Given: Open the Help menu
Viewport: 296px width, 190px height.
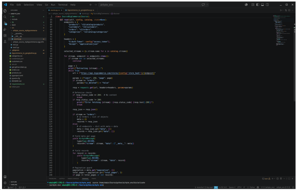Looking at the screenshot, I should (73, 5).
